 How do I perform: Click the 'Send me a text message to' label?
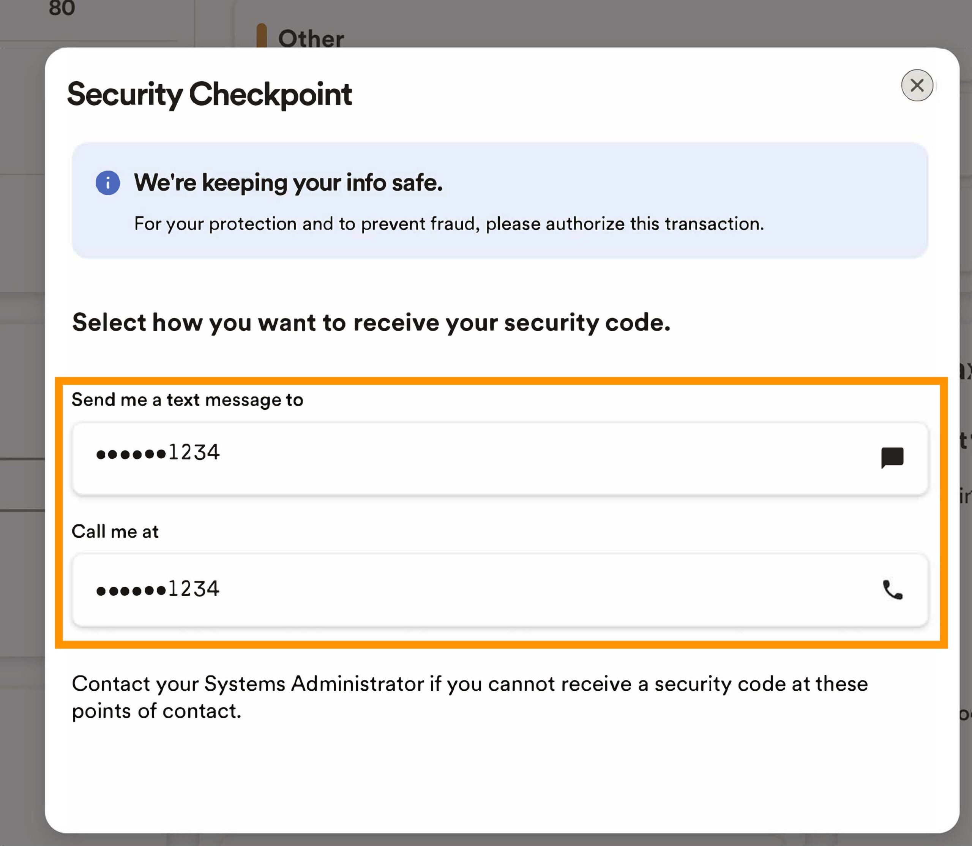click(187, 400)
